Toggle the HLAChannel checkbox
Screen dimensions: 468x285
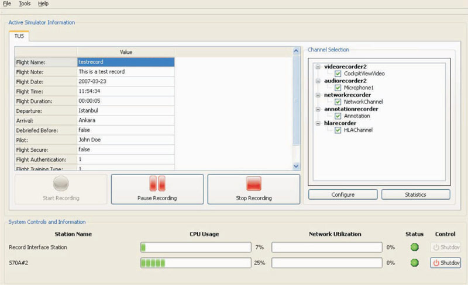coord(338,130)
